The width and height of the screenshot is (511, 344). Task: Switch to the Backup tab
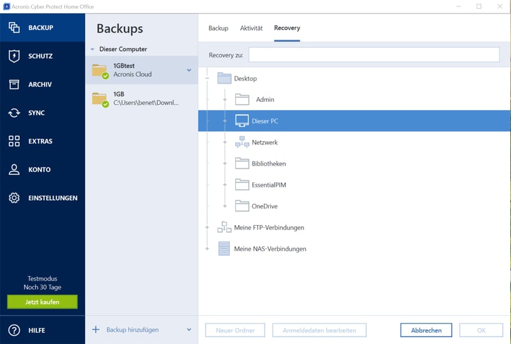(218, 28)
